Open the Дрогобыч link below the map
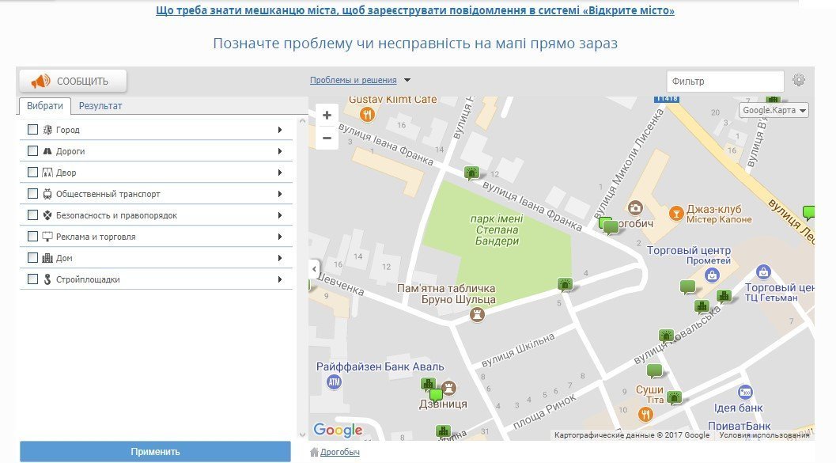 click(342, 450)
